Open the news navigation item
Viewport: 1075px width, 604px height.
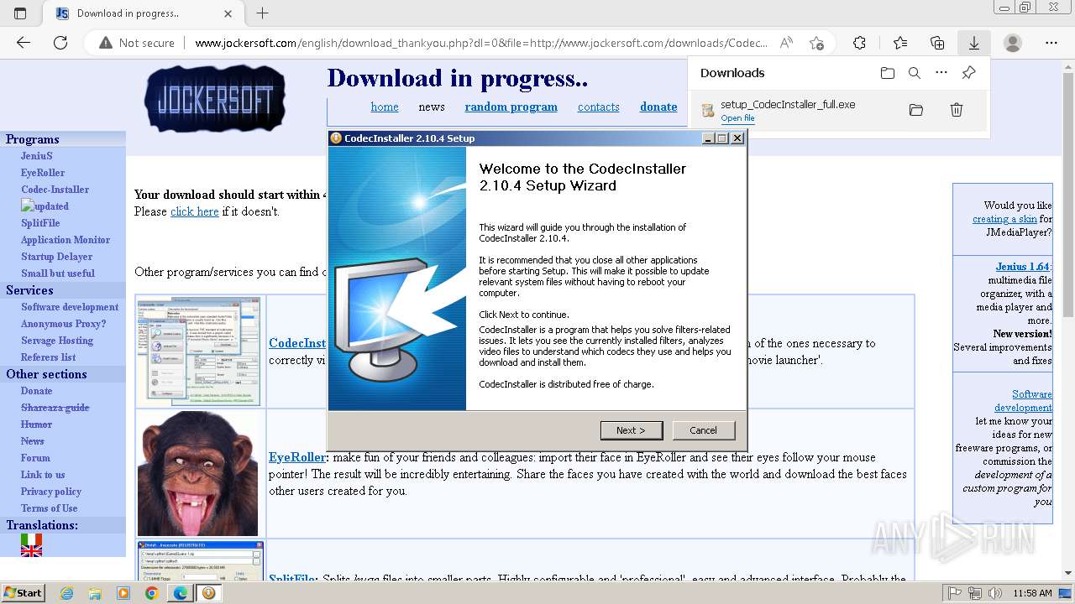click(x=432, y=107)
